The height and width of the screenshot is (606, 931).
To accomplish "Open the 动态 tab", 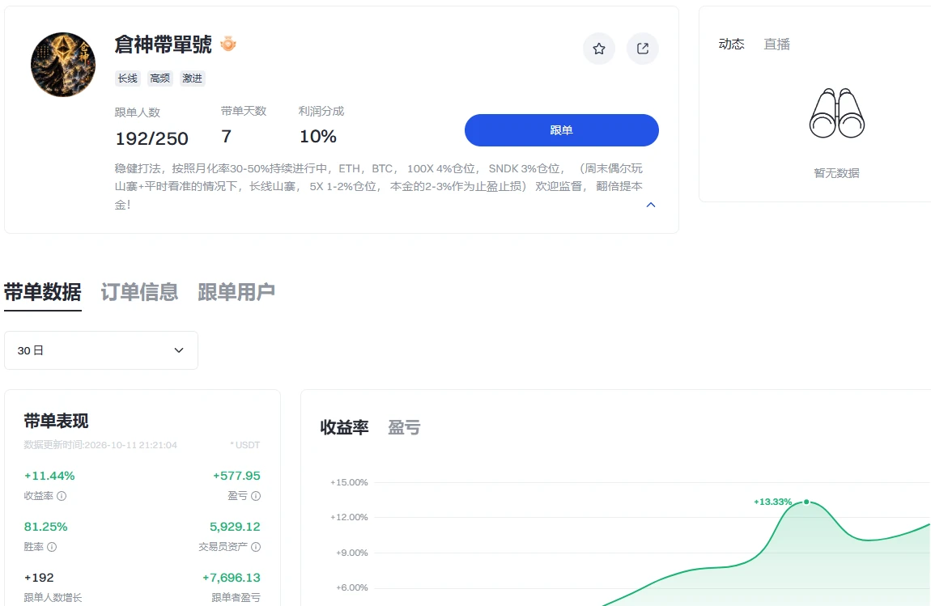I will pyautogui.click(x=732, y=44).
